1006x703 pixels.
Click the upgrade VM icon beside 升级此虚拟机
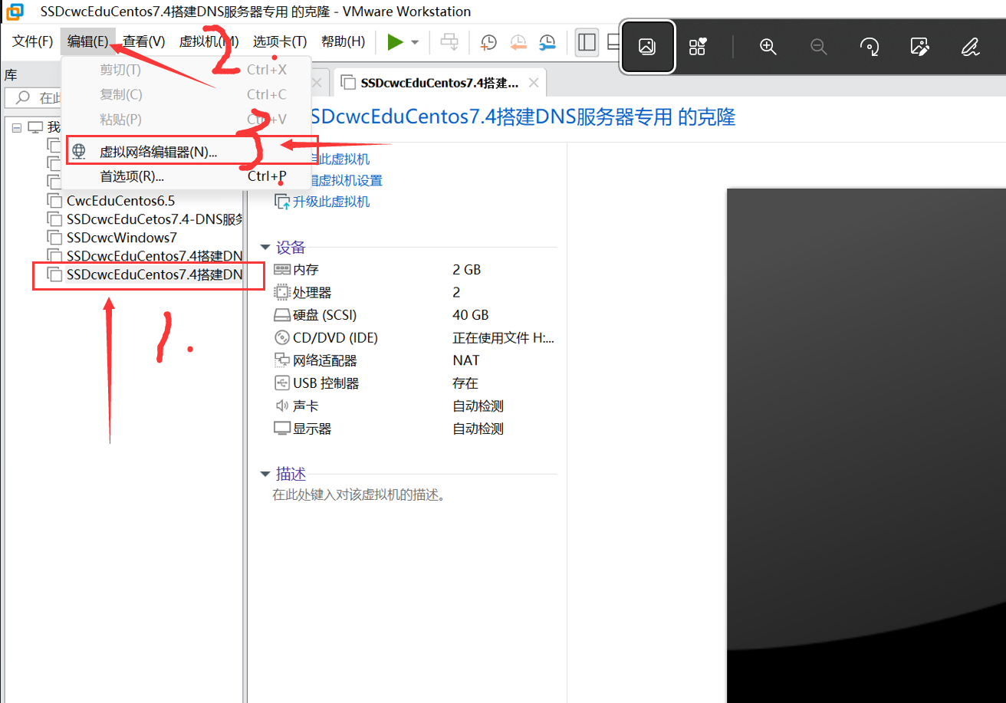click(282, 202)
